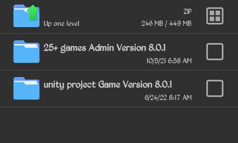The width and height of the screenshot is (238, 143).
Task: Select the 25+ games Admin row
Action: 119,52
